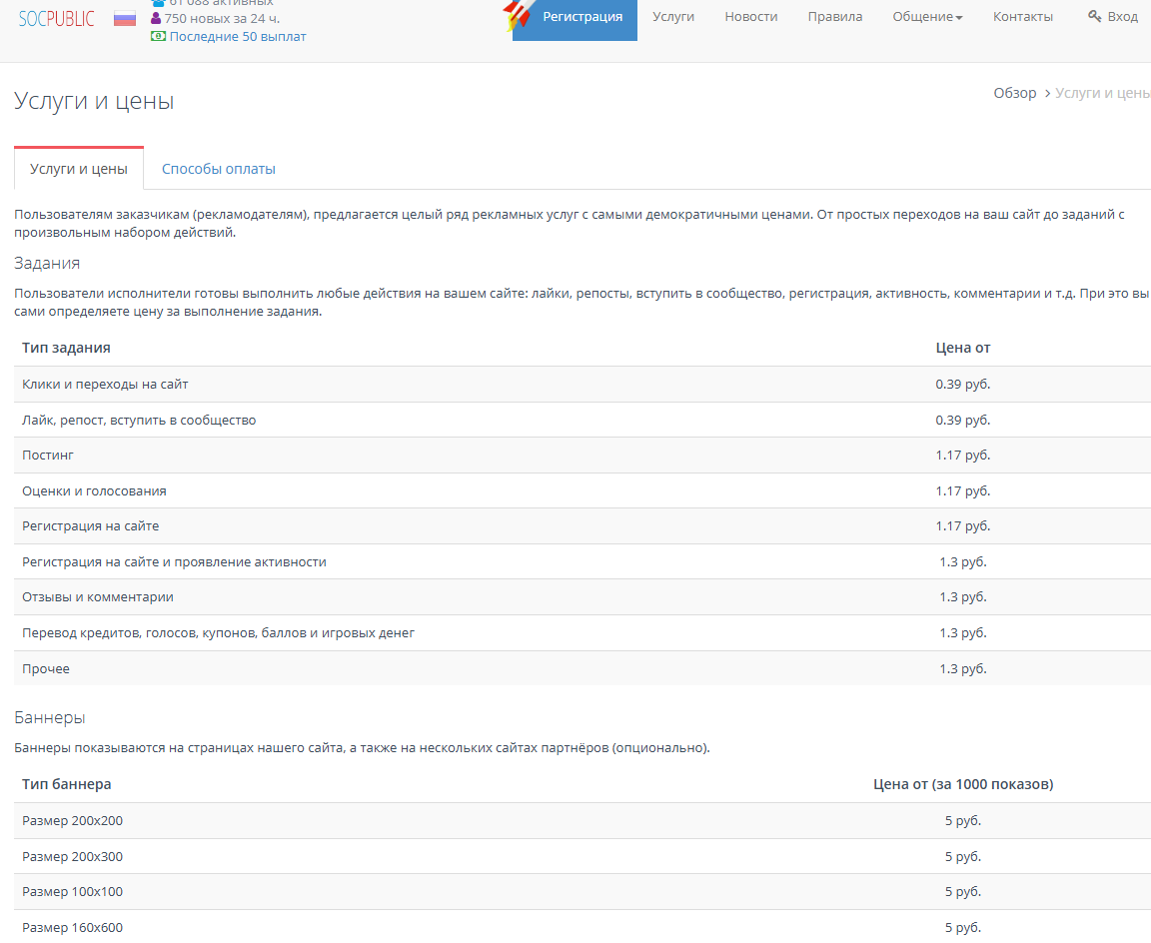Screen dimensions: 1151x943
Task: Click the 0.39 руб. price for Клики
Action: tap(962, 384)
